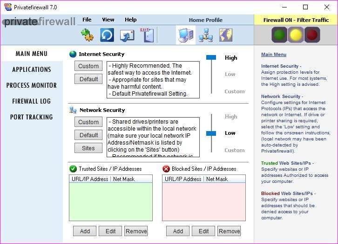Set Network Security level to Custom

point(235,150)
